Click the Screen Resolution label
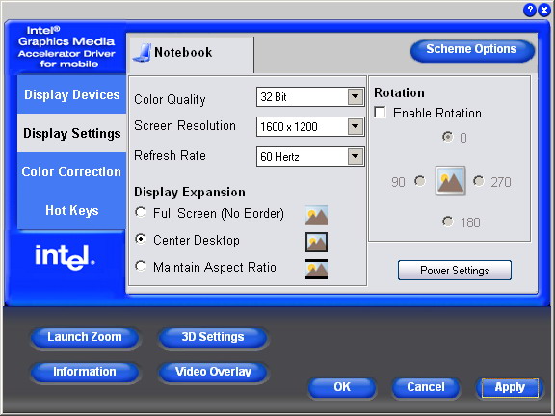 185,125
